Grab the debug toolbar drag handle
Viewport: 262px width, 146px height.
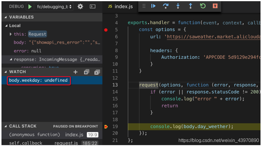click(x=144, y=6)
